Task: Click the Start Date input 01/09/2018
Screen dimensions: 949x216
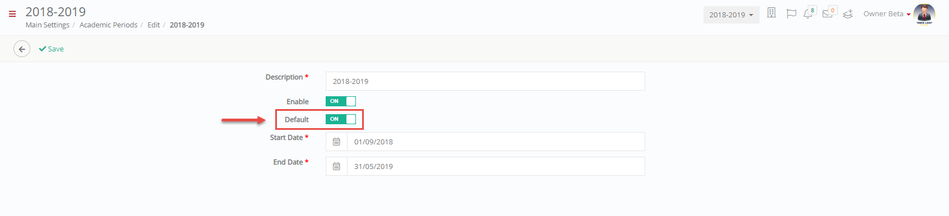Action: tap(496, 142)
